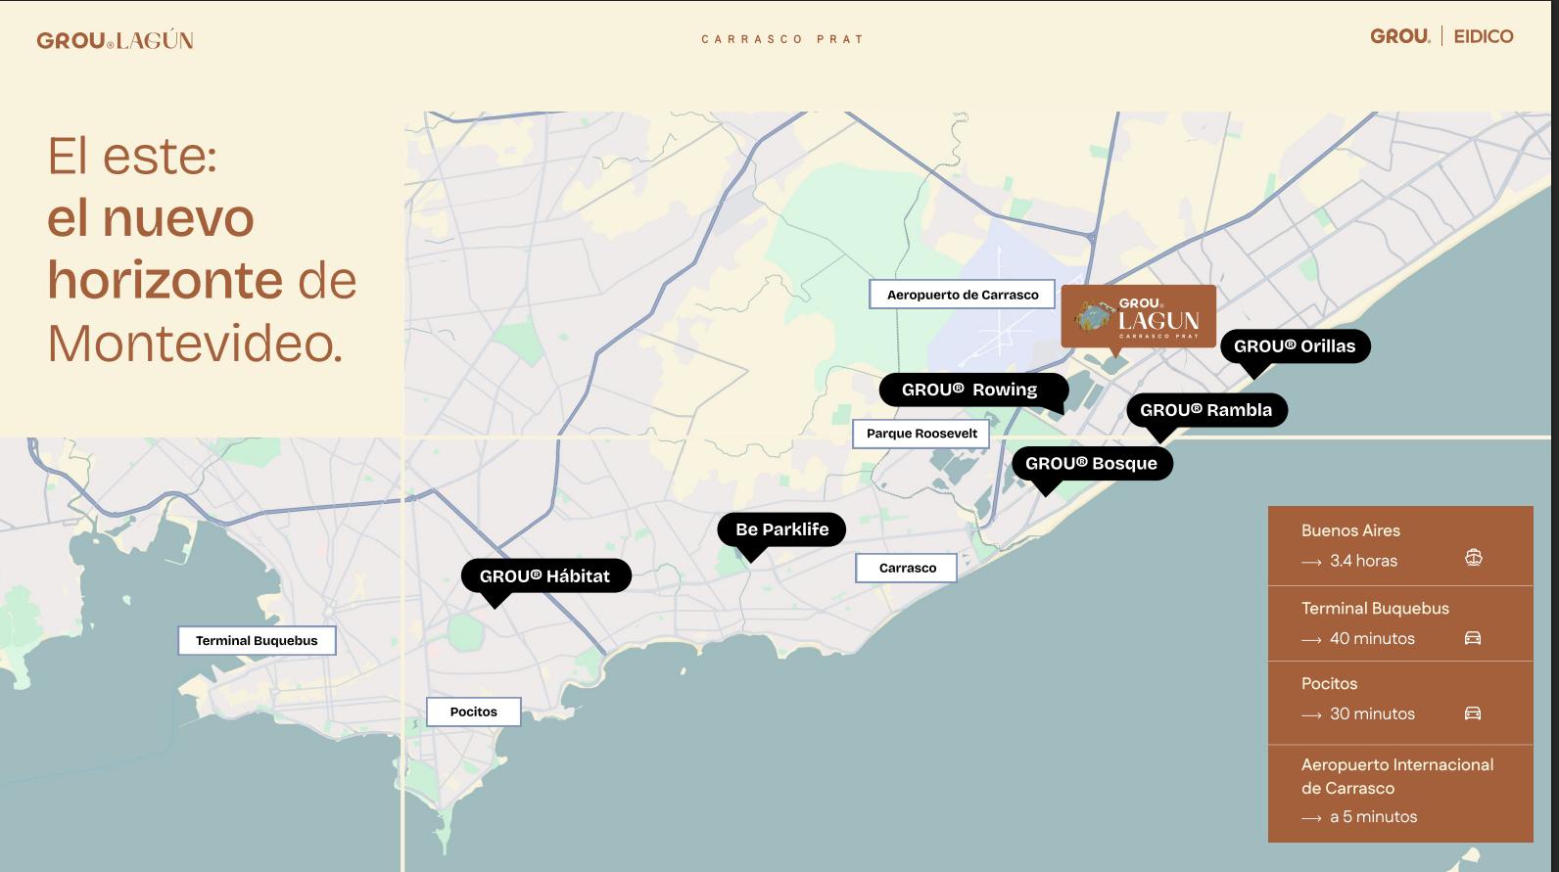This screenshot has height=872, width=1559.
Task: Click the Aeropuerto de Carrasco map label
Action: [963, 295]
